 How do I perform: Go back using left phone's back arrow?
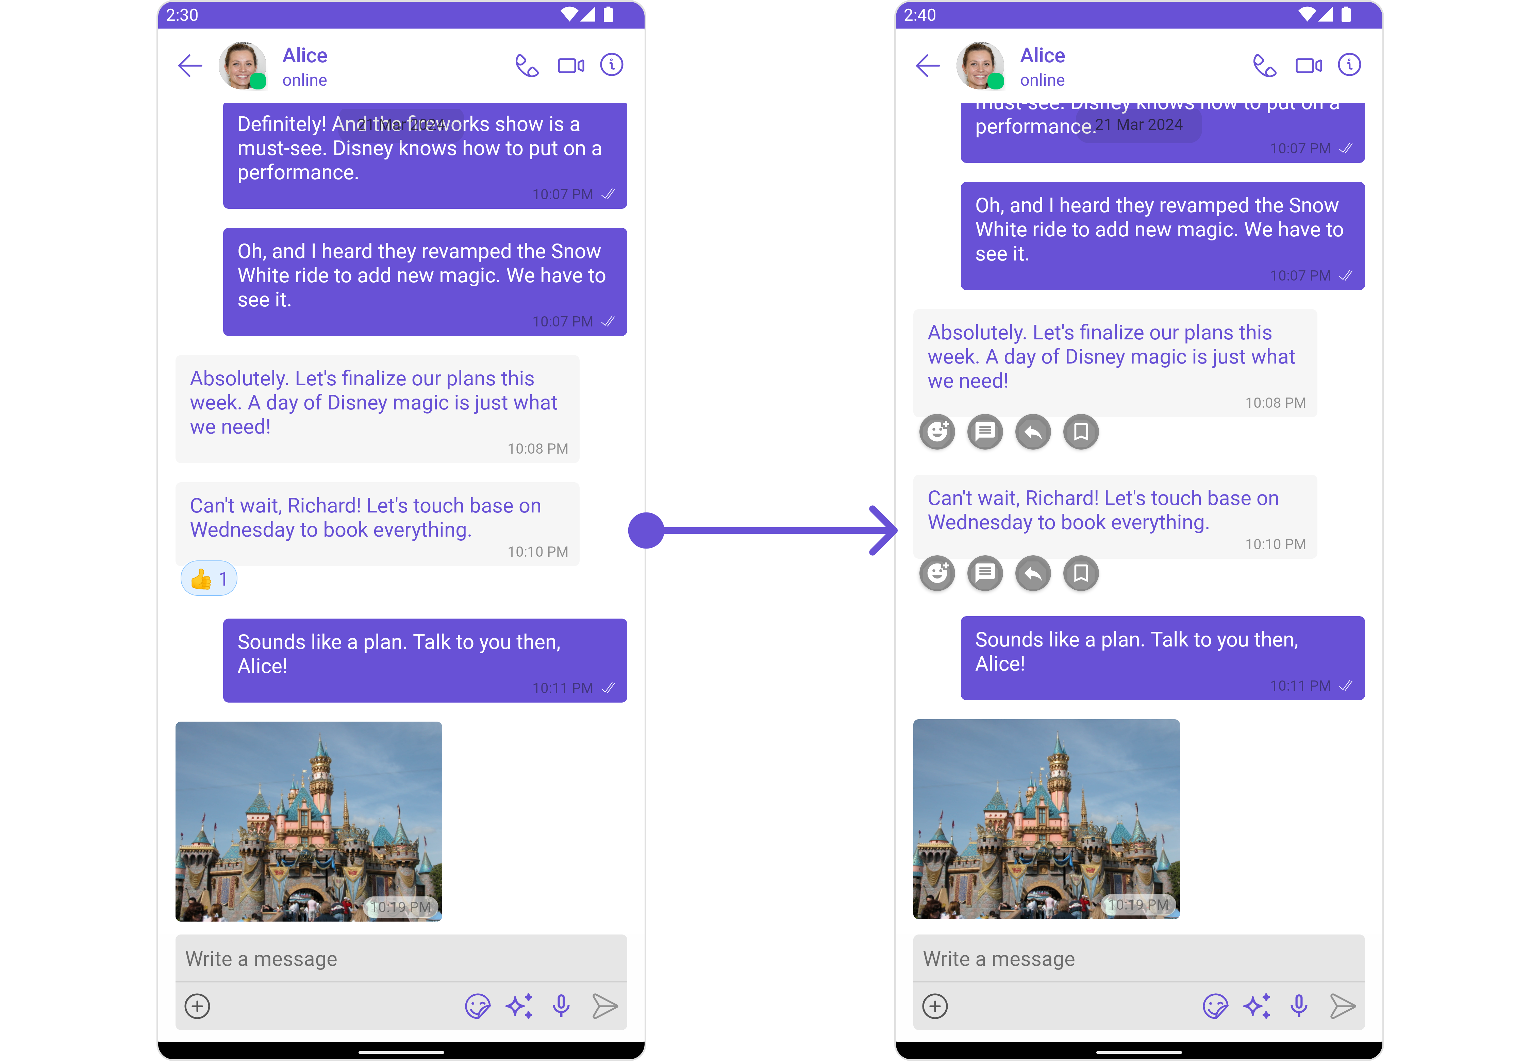tap(190, 66)
